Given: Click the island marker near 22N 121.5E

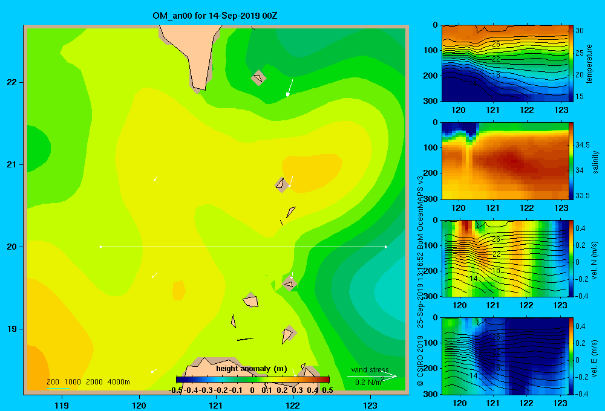Looking at the screenshot, I should point(258,78).
